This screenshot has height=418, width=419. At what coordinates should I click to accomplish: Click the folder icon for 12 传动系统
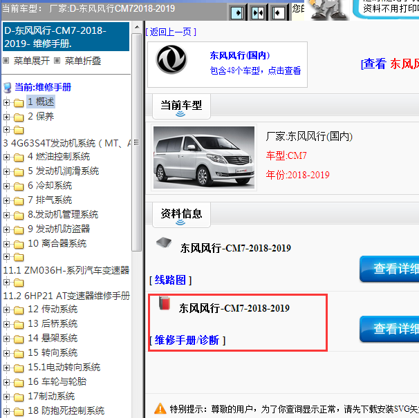pos(19,310)
